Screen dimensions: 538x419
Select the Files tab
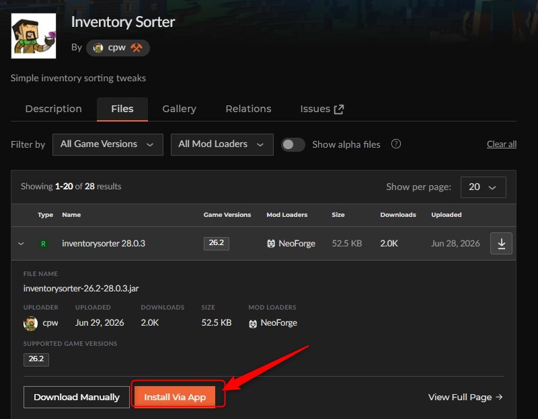[122, 109]
